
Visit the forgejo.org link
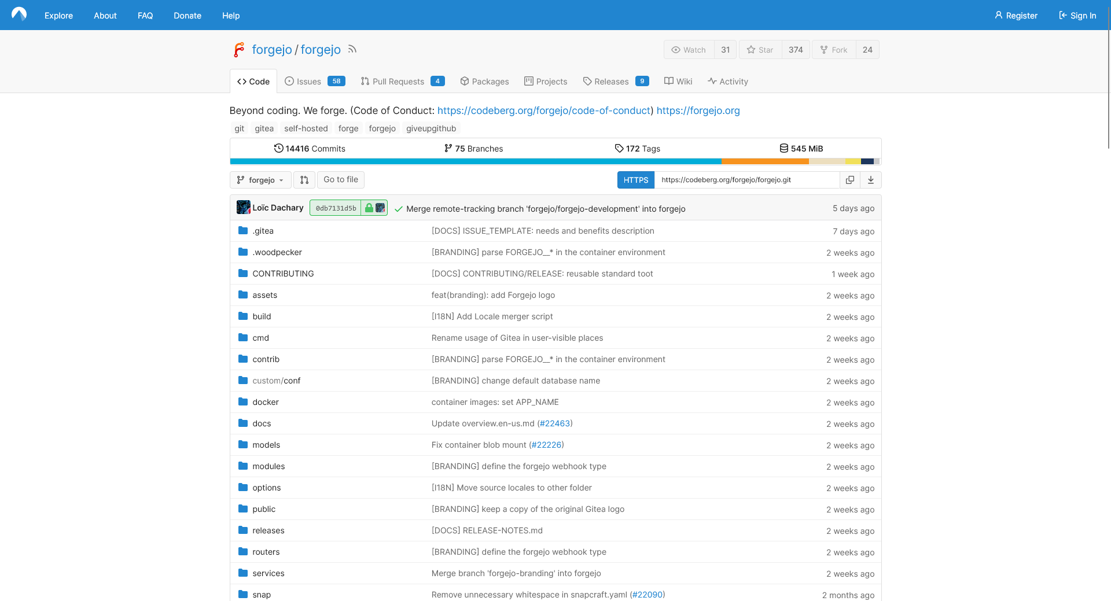click(x=698, y=110)
